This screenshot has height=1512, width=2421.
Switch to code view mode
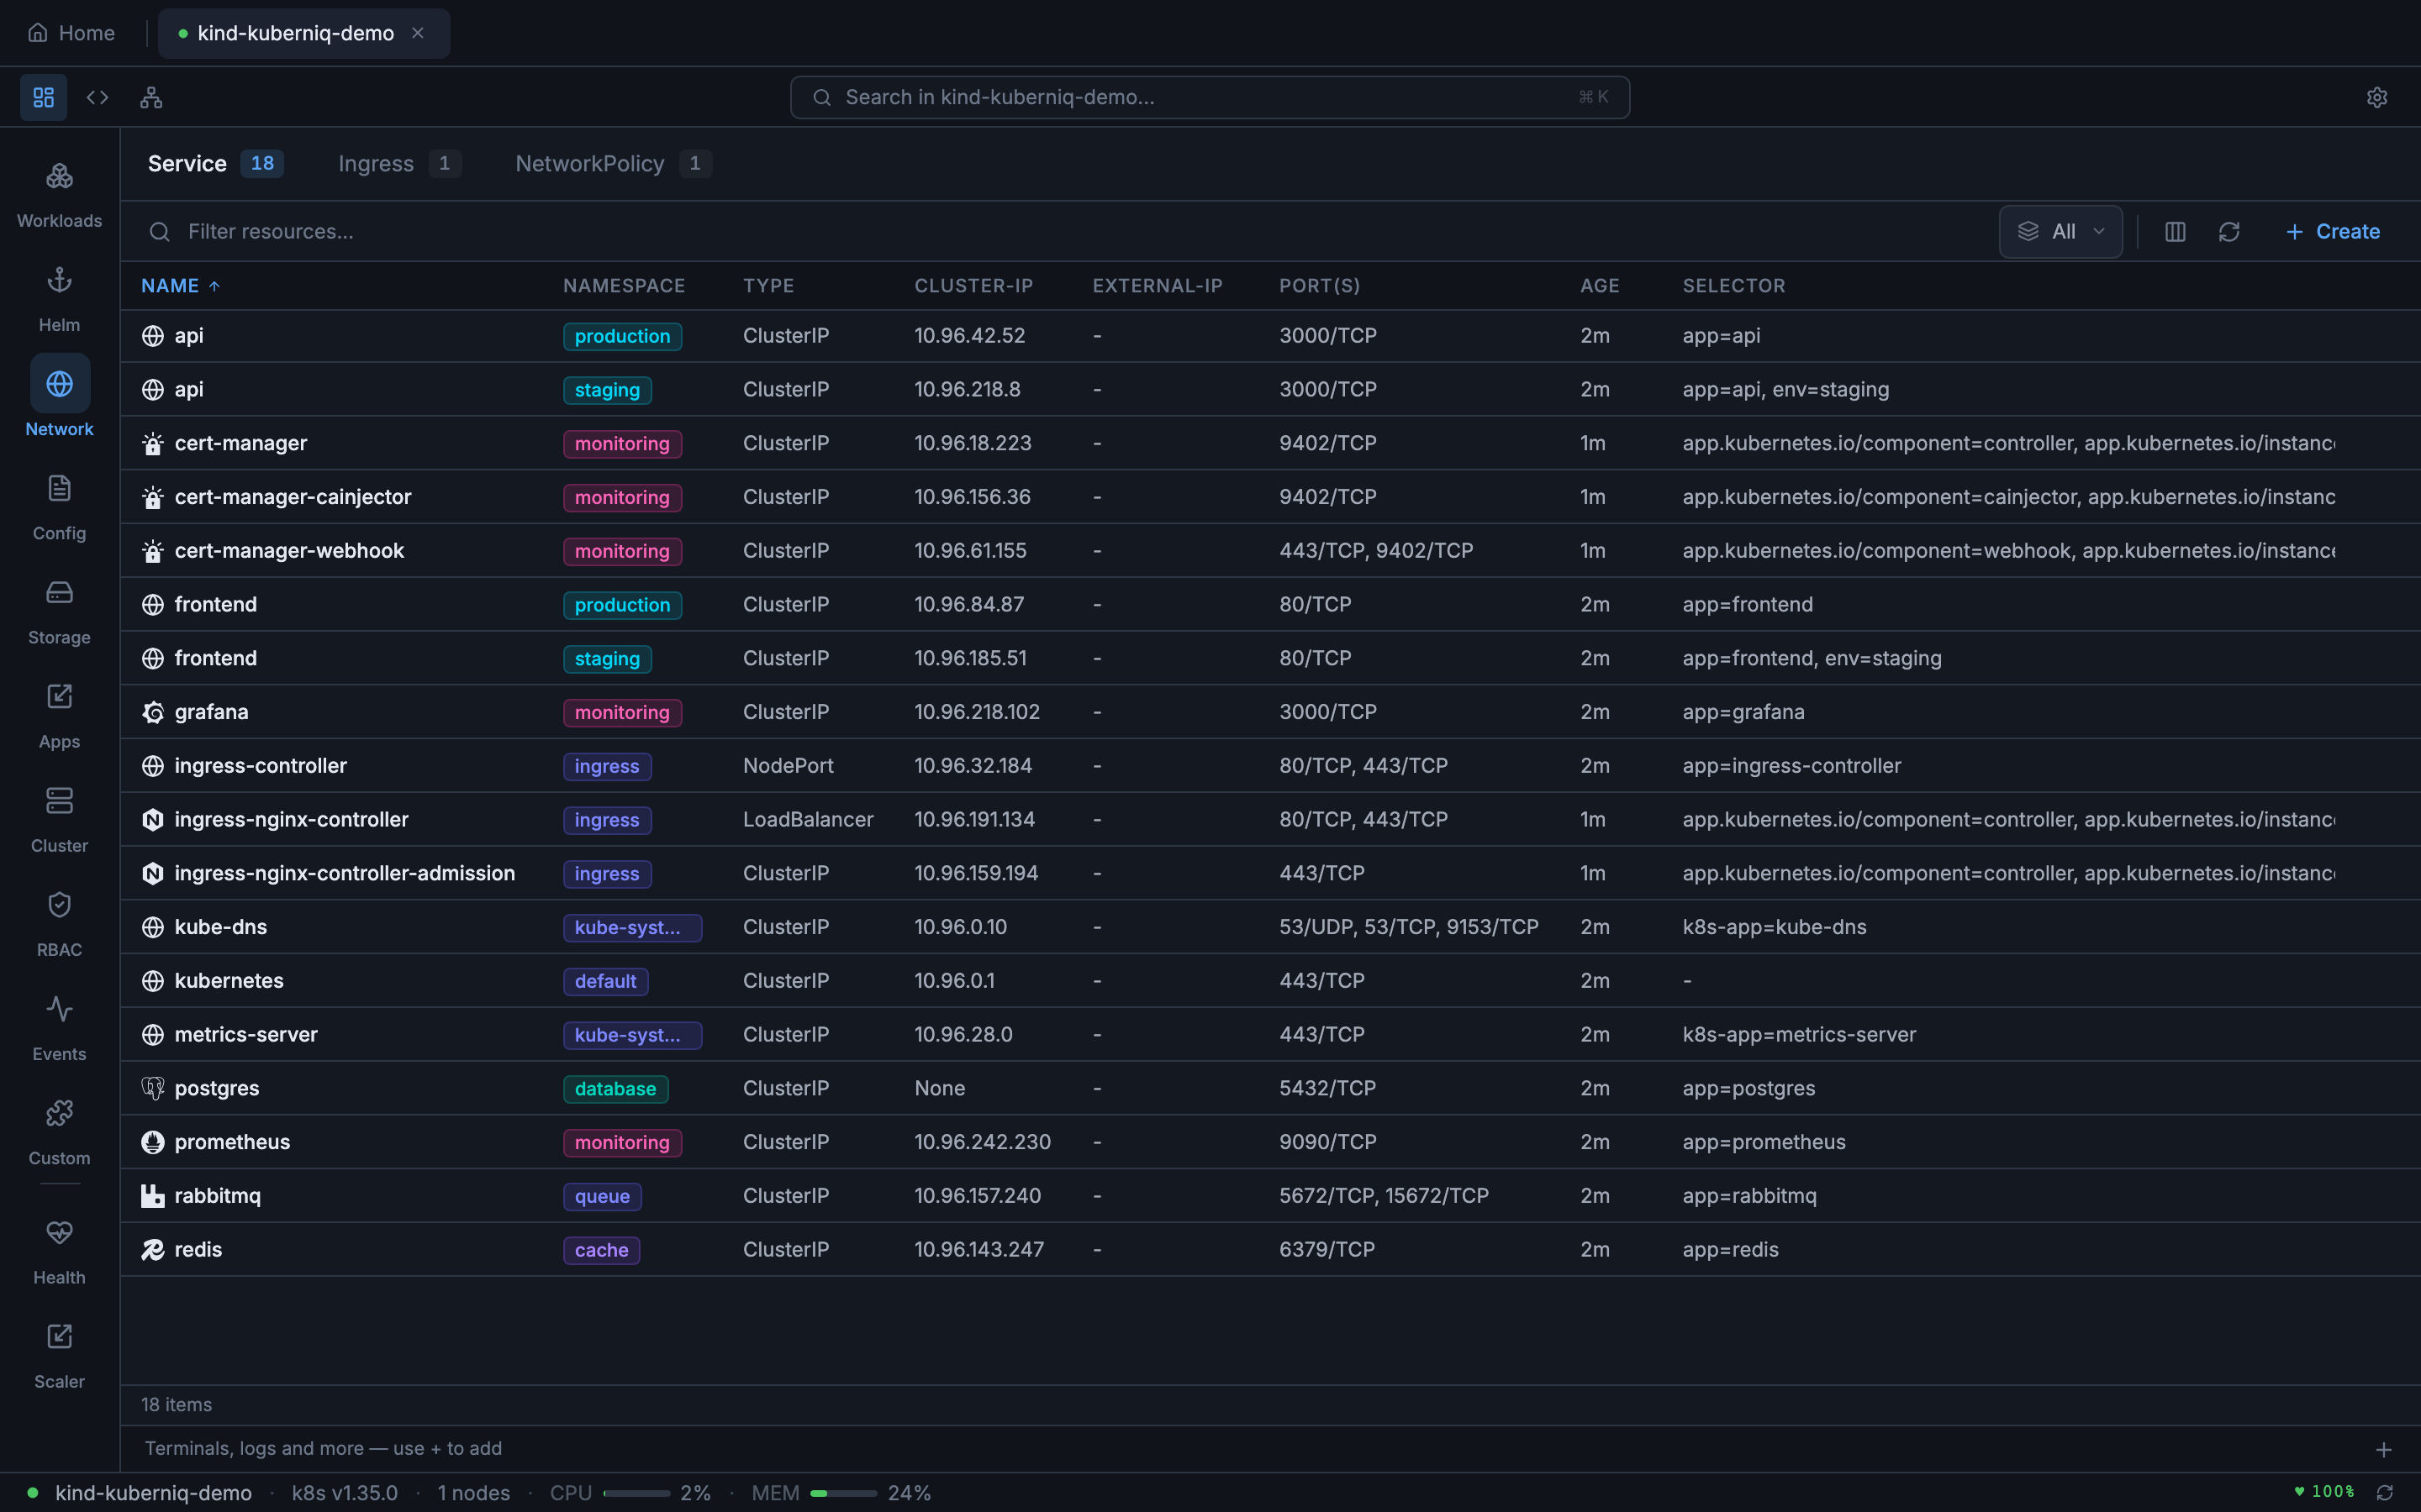(97, 97)
